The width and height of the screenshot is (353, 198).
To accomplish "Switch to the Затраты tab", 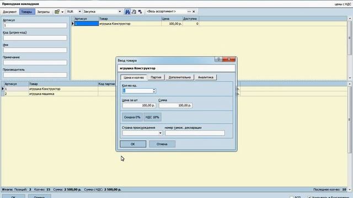I will [43, 12].
